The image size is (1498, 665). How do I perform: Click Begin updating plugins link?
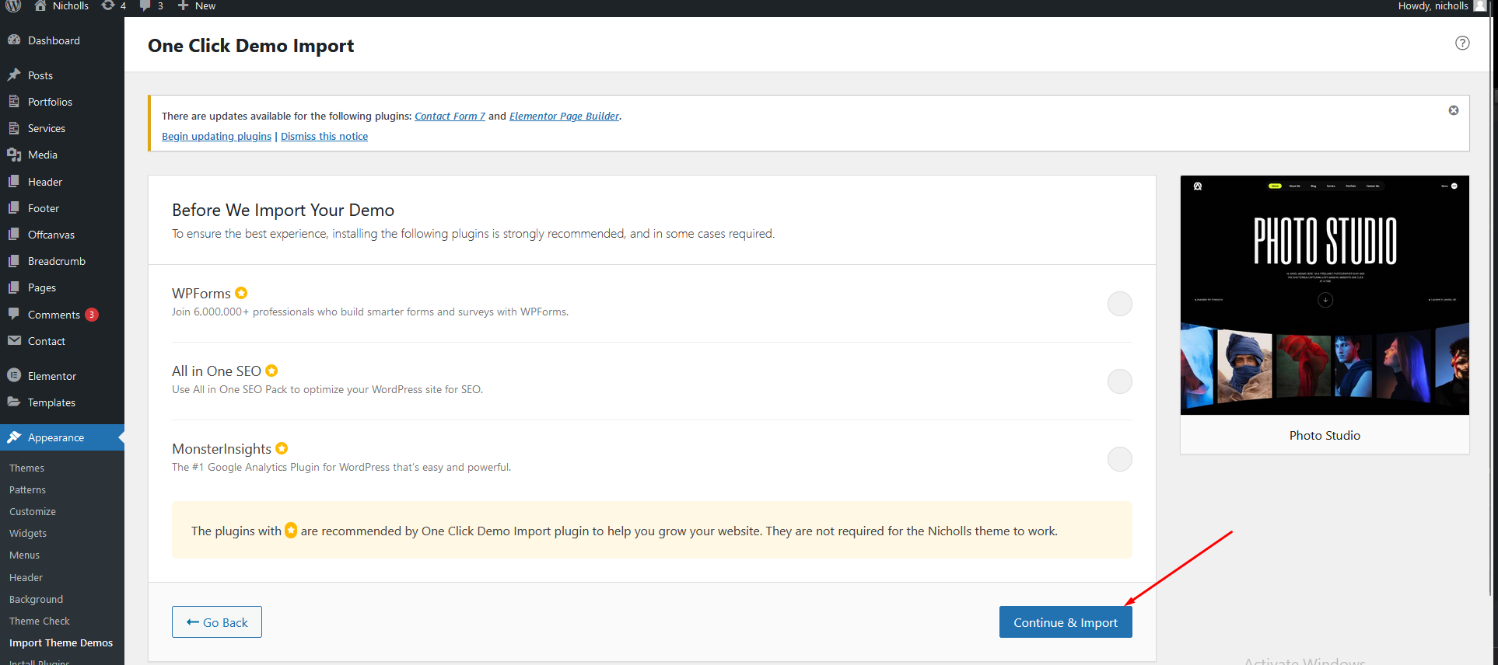[216, 136]
